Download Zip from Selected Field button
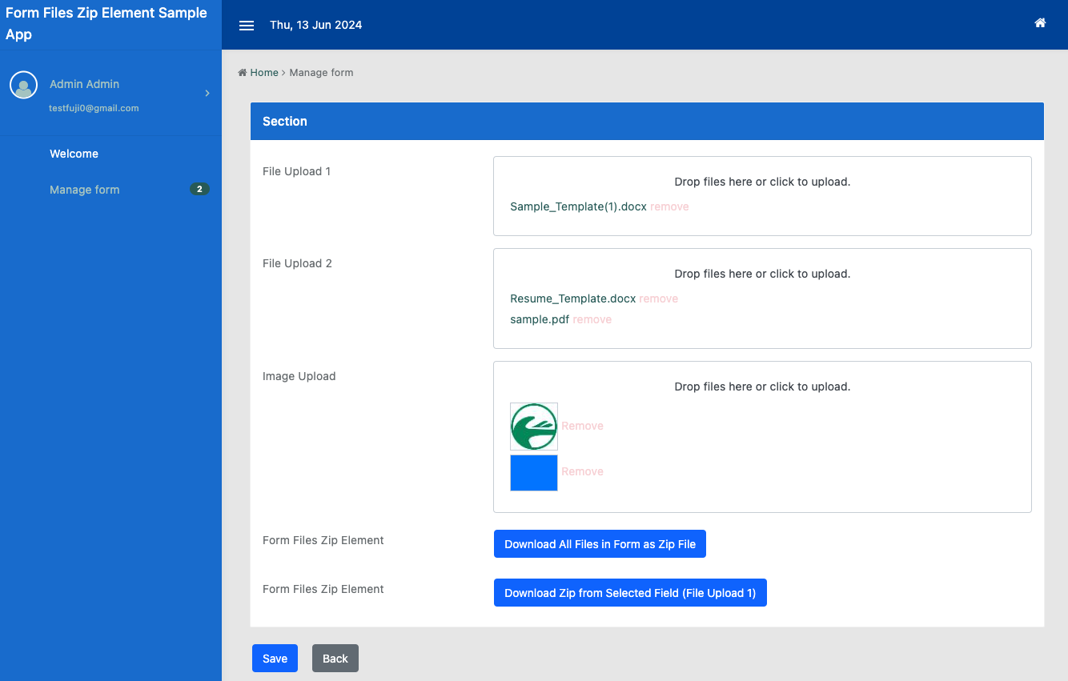The height and width of the screenshot is (681, 1068). (x=630, y=593)
